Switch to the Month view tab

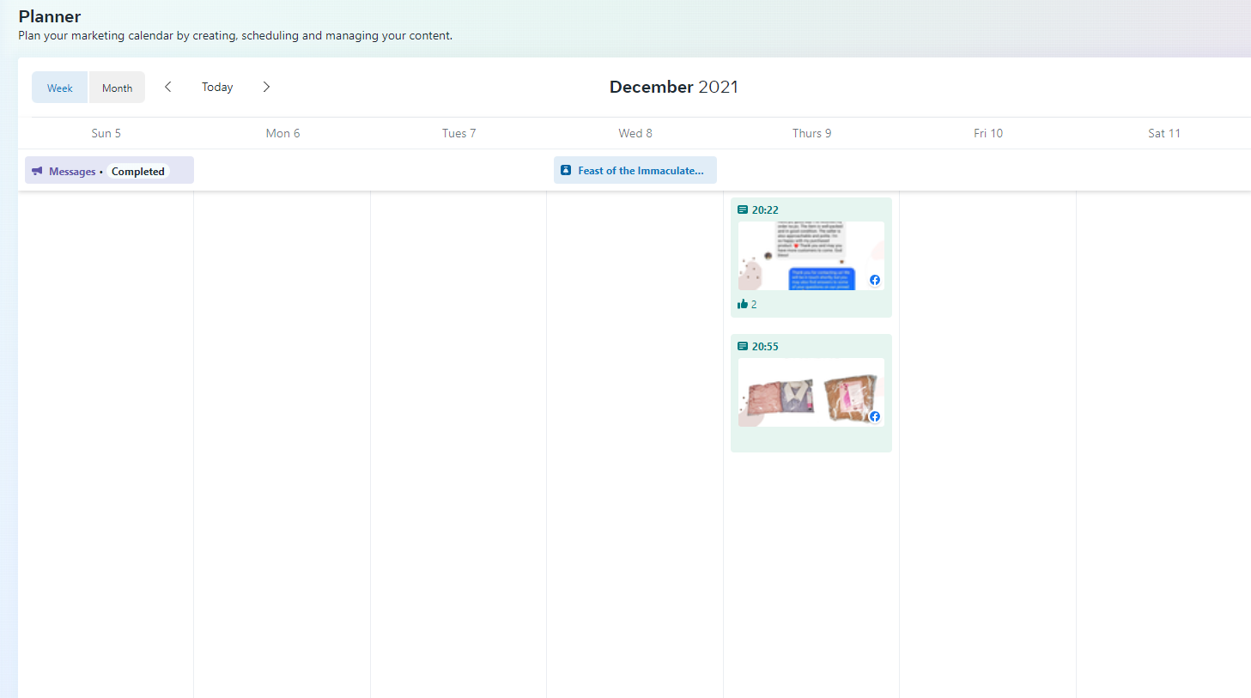pyautogui.click(x=117, y=88)
